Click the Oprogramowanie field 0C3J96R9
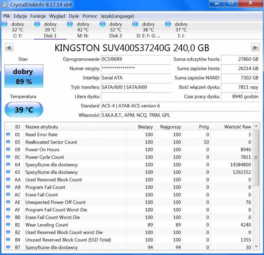Viewport: 264px width, 255px height. click(136, 59)
